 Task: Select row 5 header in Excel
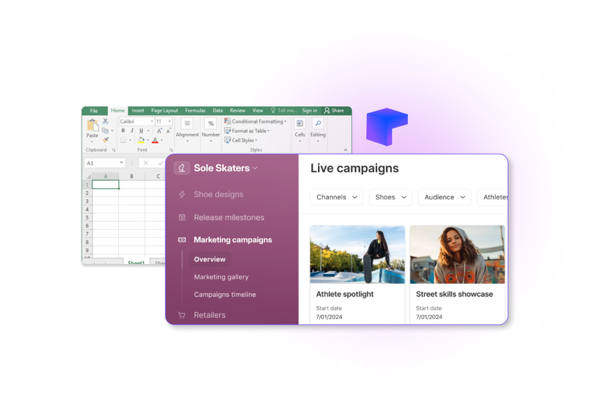tap(87, 218)
